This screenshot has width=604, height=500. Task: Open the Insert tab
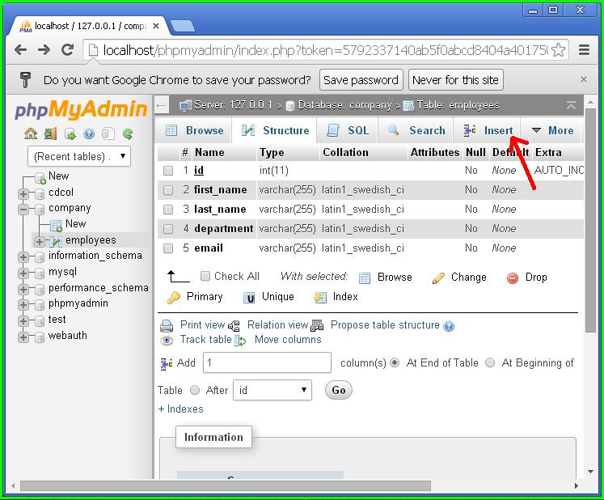click(x=488, y=130)
